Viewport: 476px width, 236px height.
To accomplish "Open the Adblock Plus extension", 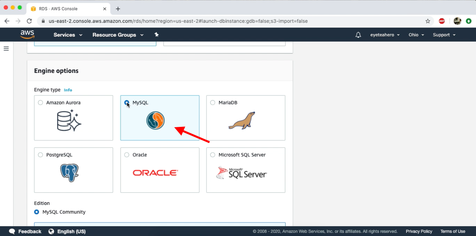I will pyautogui.click(x=442, y=21).
